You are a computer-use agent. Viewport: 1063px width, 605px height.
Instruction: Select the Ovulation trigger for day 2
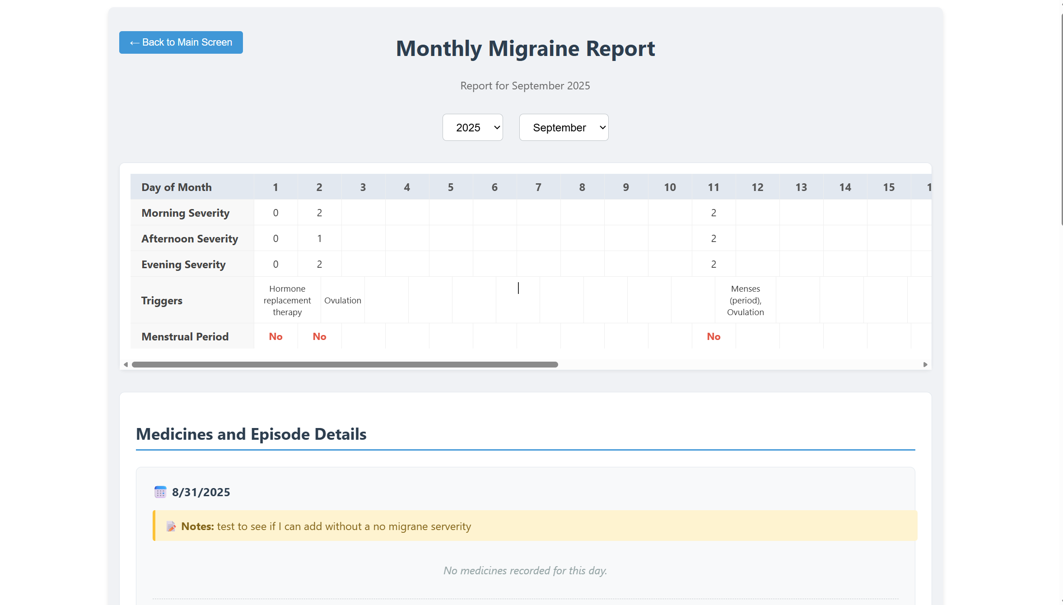coord(342,300)
